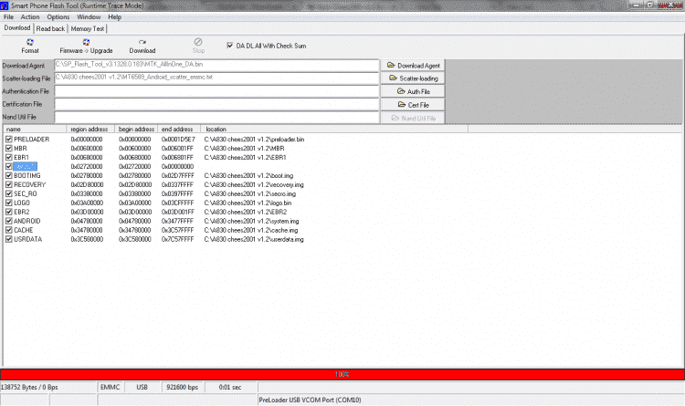Click the USB status bar cell
This screenshot has width=685, height=406.
(142, 387)
